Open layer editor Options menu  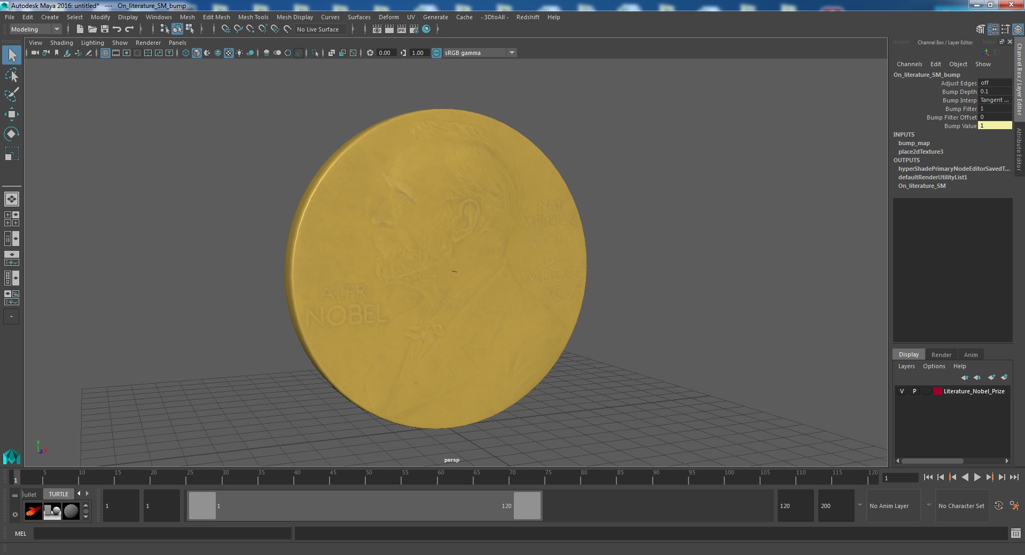tap(934, 366)
